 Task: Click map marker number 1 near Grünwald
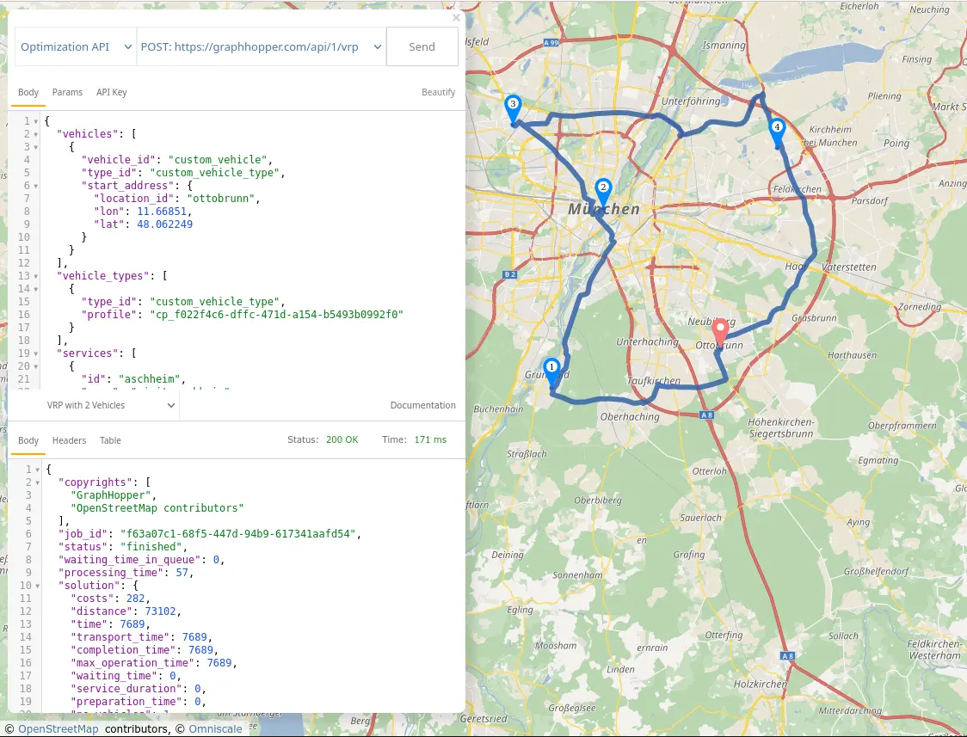(x=551, y=370)
